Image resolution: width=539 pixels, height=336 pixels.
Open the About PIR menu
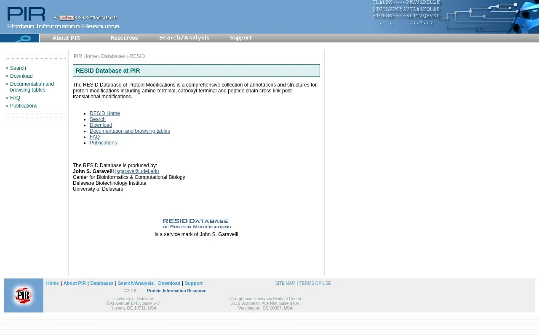coord(66,38)
